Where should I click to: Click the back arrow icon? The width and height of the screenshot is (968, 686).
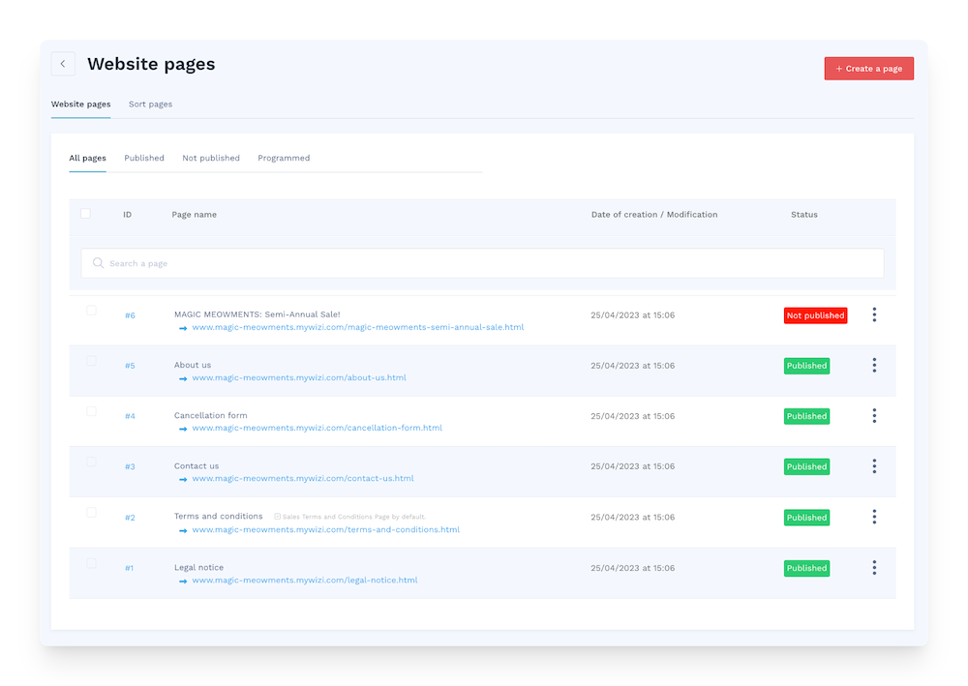tap(62, 63)
